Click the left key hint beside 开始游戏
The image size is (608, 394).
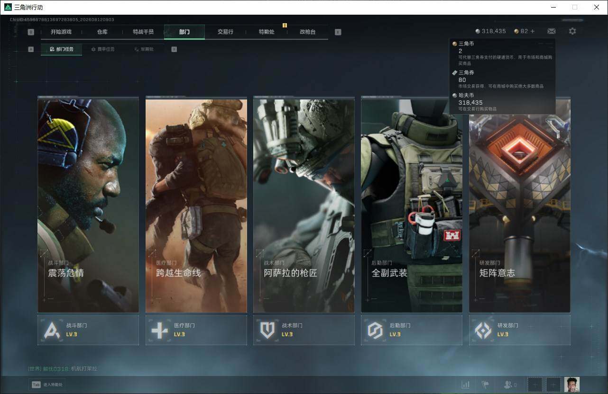31,32
